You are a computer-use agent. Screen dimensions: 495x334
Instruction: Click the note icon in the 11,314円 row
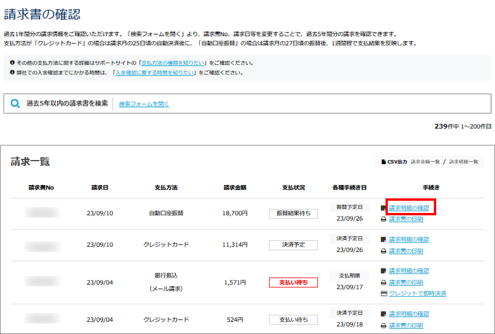click(383, 240)
